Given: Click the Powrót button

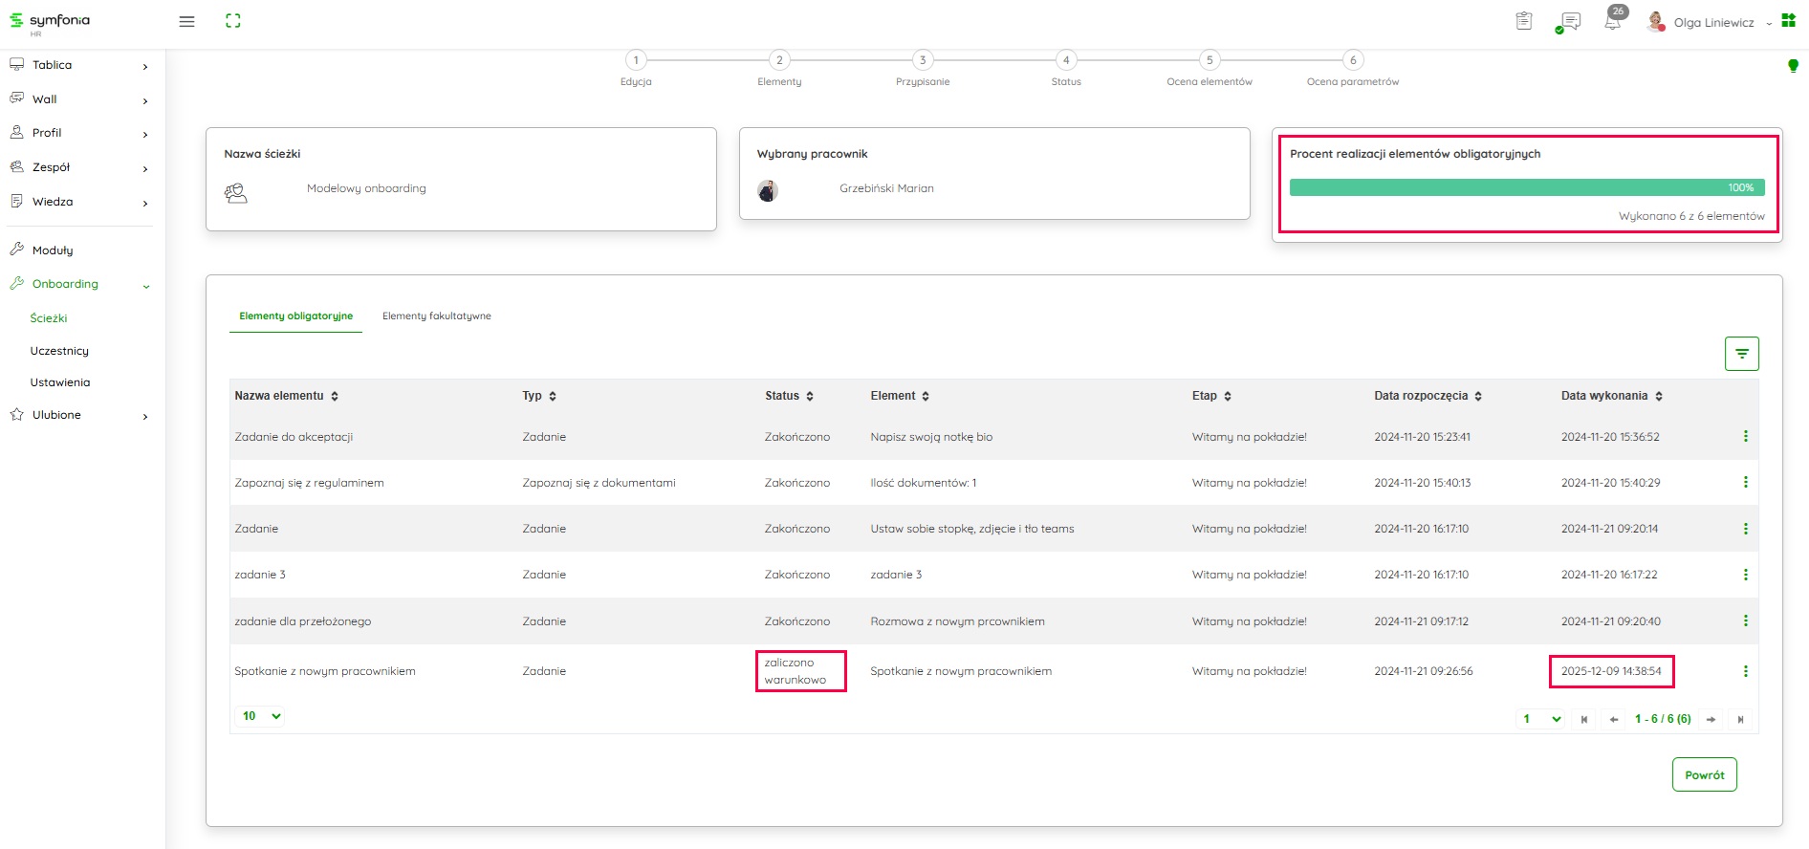Looking at the screenshot, I should coord(1704,774).
